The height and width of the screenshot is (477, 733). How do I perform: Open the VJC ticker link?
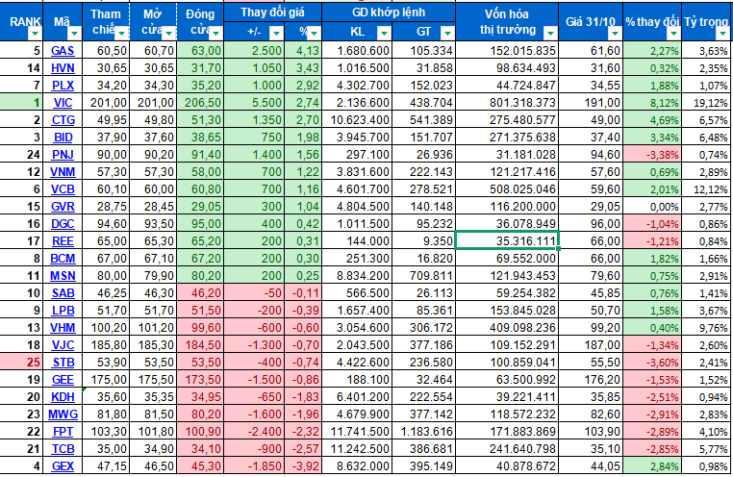(63, 344)
